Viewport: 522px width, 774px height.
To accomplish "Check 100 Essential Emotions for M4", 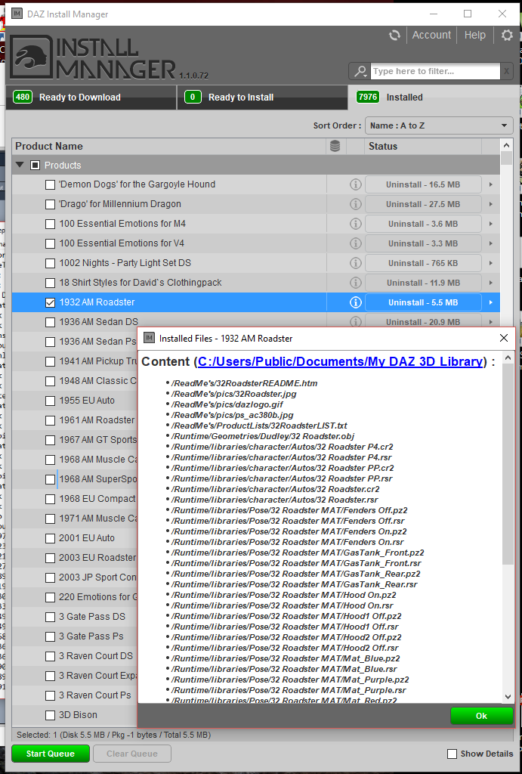I will [x=50, y=224].
